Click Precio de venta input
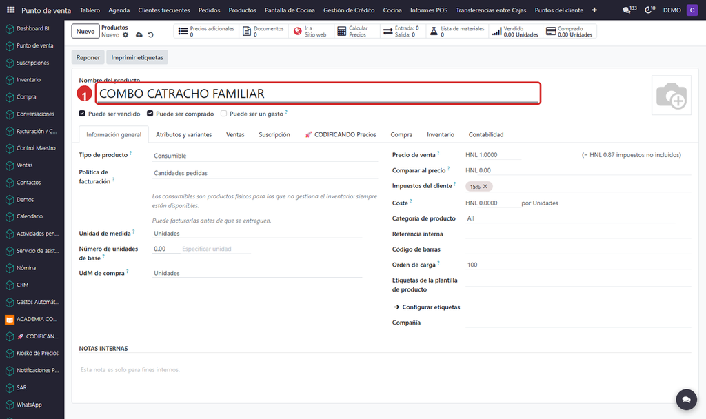 500,155
